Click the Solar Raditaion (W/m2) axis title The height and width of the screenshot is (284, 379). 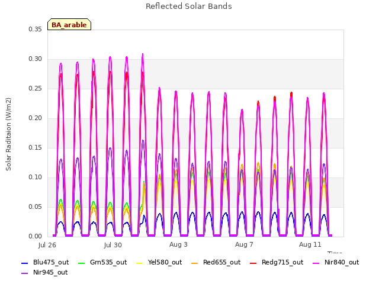[x=8, y=134]
